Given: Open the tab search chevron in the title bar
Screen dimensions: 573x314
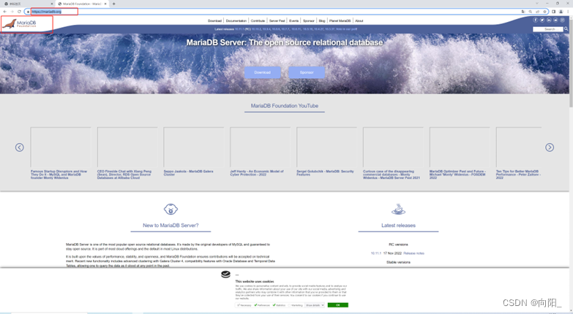Looking at the screenshot, I should [537, 3].
